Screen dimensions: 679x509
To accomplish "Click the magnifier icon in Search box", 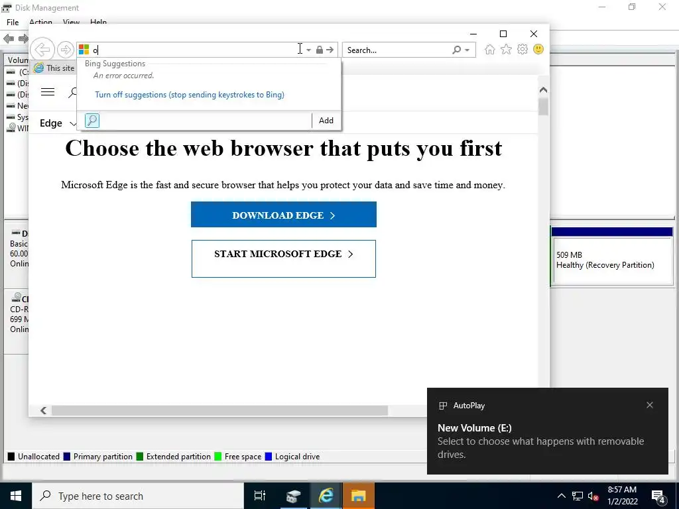I will click(456, 50).
